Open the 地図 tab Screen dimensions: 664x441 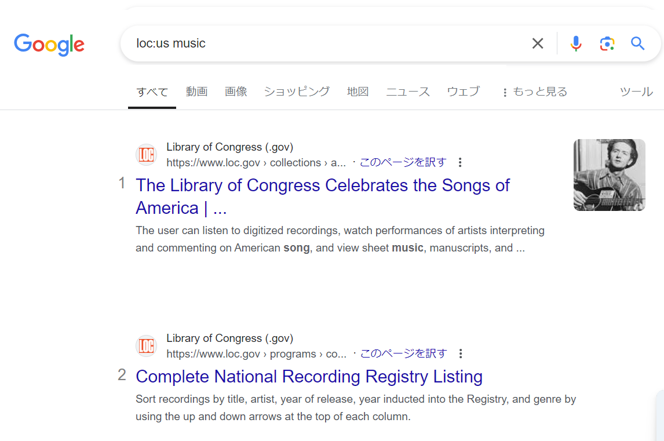click(358, 92)
